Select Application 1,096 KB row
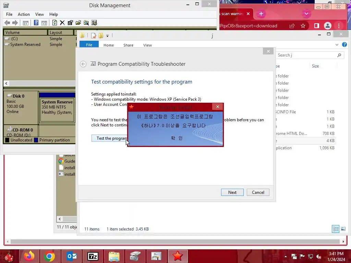 pyautogui.click(x=305, y=148)
